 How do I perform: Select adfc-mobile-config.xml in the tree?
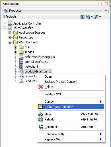point(40,57)
